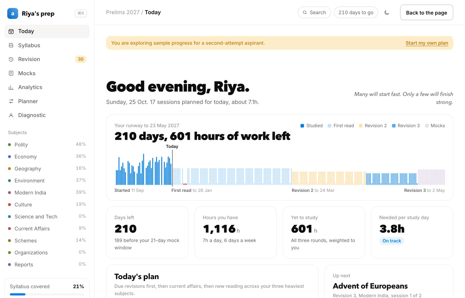Click the Planner sliders icon
Screen dimensions: 465x298
click(x=11, y=101)
